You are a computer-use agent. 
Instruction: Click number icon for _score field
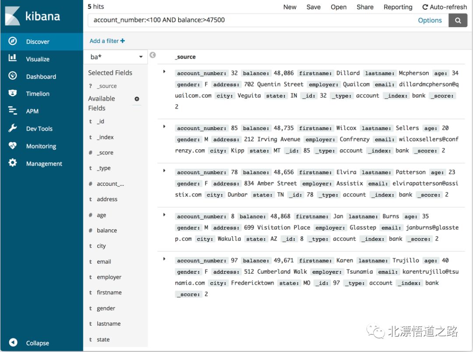pyautogui.click(x=91, y=153)
